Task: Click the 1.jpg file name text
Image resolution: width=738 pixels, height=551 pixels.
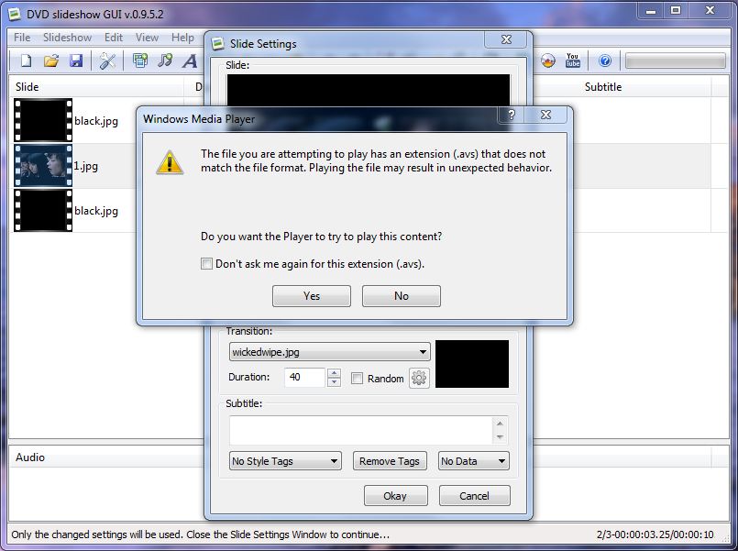Action: click(86, 166)
